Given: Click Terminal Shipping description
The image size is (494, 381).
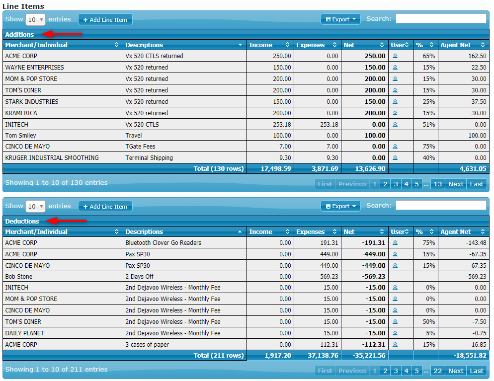Looking at the screenshot, I should pos(149,158).
